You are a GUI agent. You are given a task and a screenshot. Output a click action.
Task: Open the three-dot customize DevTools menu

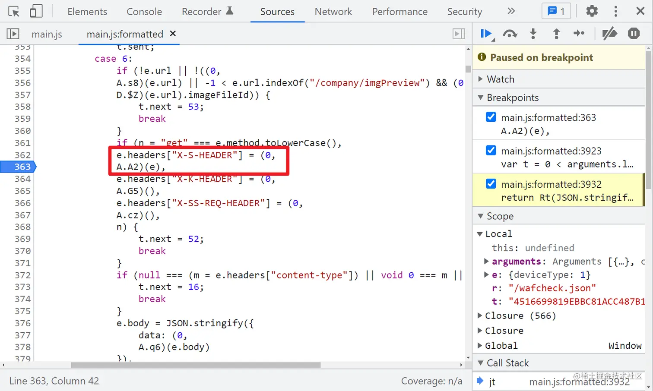616,11
